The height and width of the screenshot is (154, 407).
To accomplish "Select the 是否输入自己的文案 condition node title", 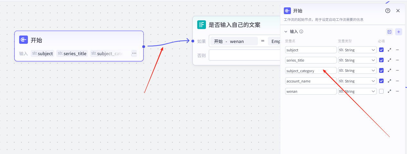I will (234, 25).
